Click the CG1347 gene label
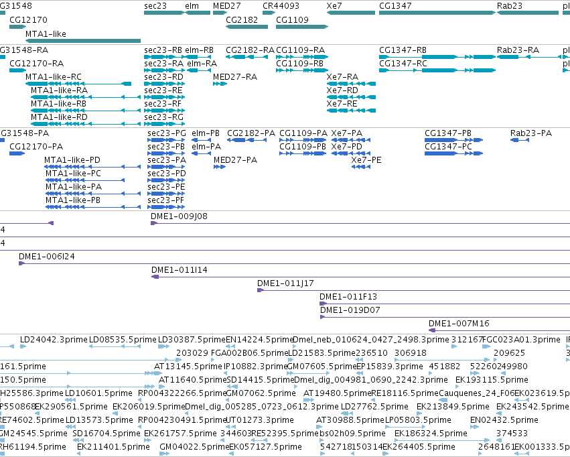570x457 pixels. 395,6
